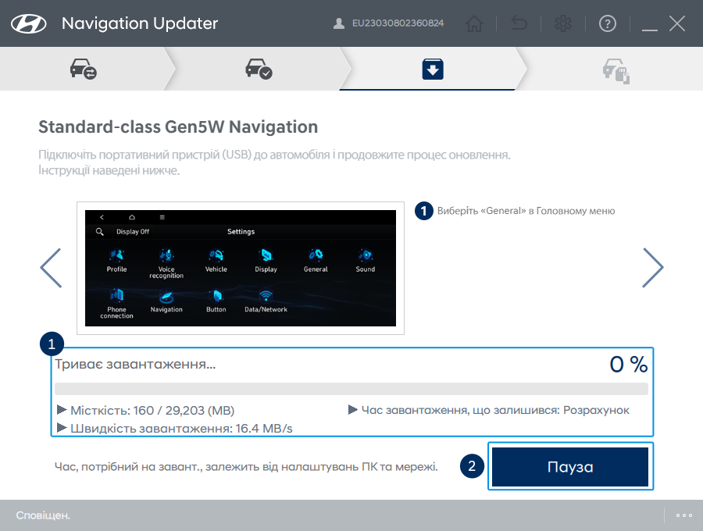Click the 'Виберіть «General»' instruction text
Image resolution: width=703 pixels, height=531 pixels.
click(x=526, y=211)
